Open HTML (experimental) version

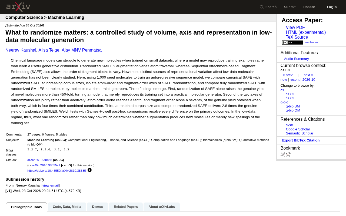[306, 32]
